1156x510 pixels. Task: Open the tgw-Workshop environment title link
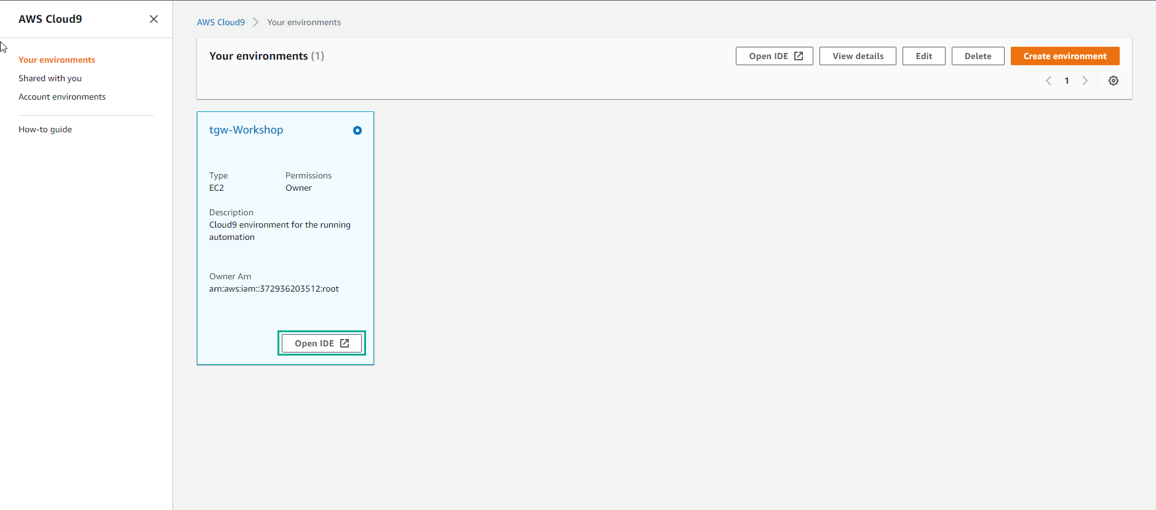tap(246, 130)
